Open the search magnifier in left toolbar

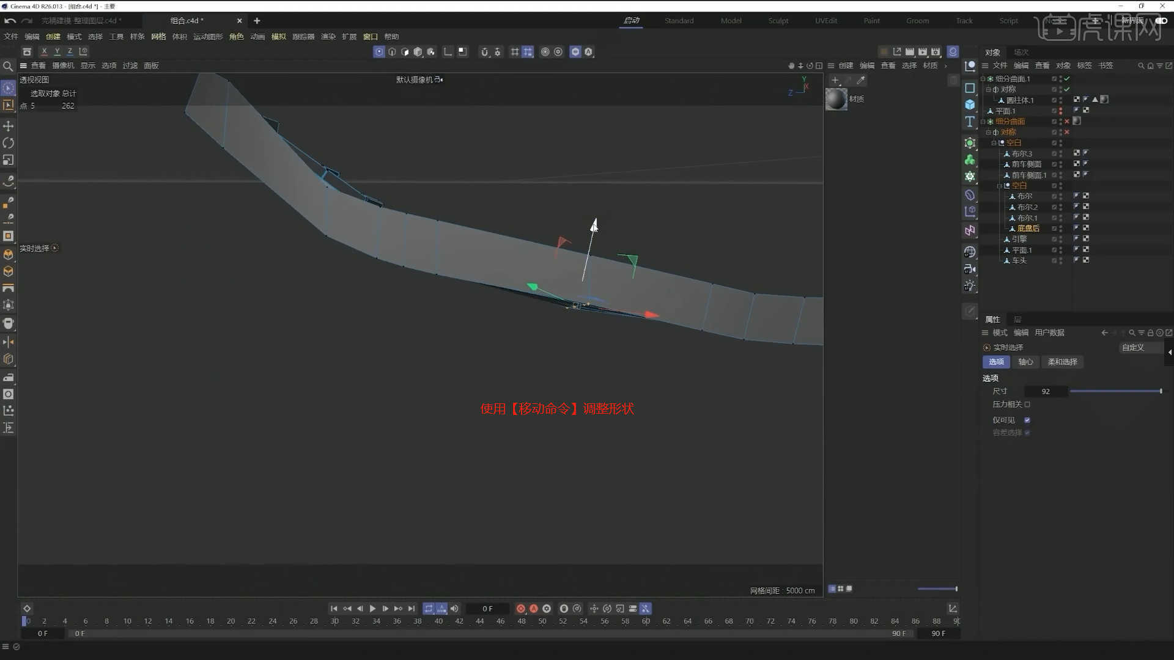point(8,66)
